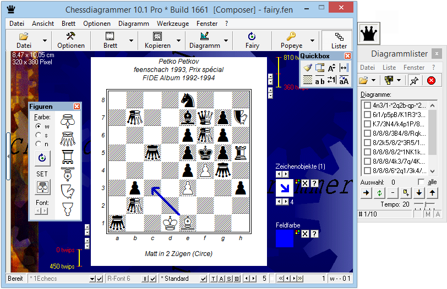Select white color radio 'w'
This screenshot has height=289, width=447.
(x=38, y=126)
